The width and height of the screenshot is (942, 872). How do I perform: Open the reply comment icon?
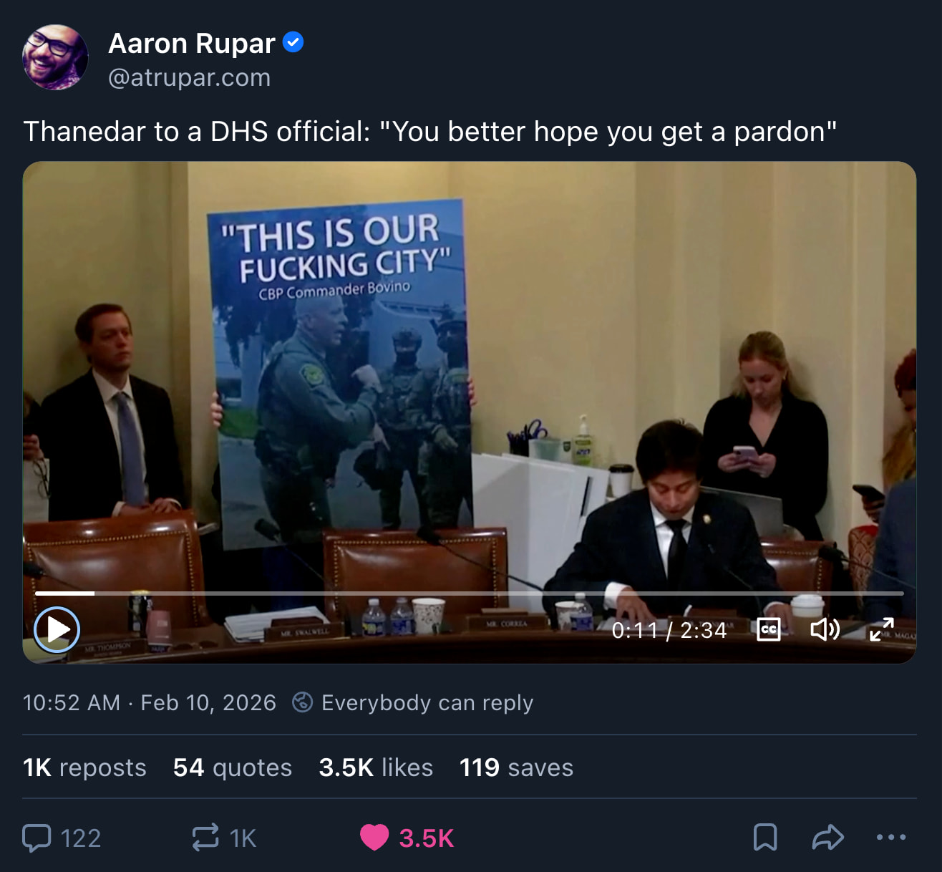tap(37, 838)
